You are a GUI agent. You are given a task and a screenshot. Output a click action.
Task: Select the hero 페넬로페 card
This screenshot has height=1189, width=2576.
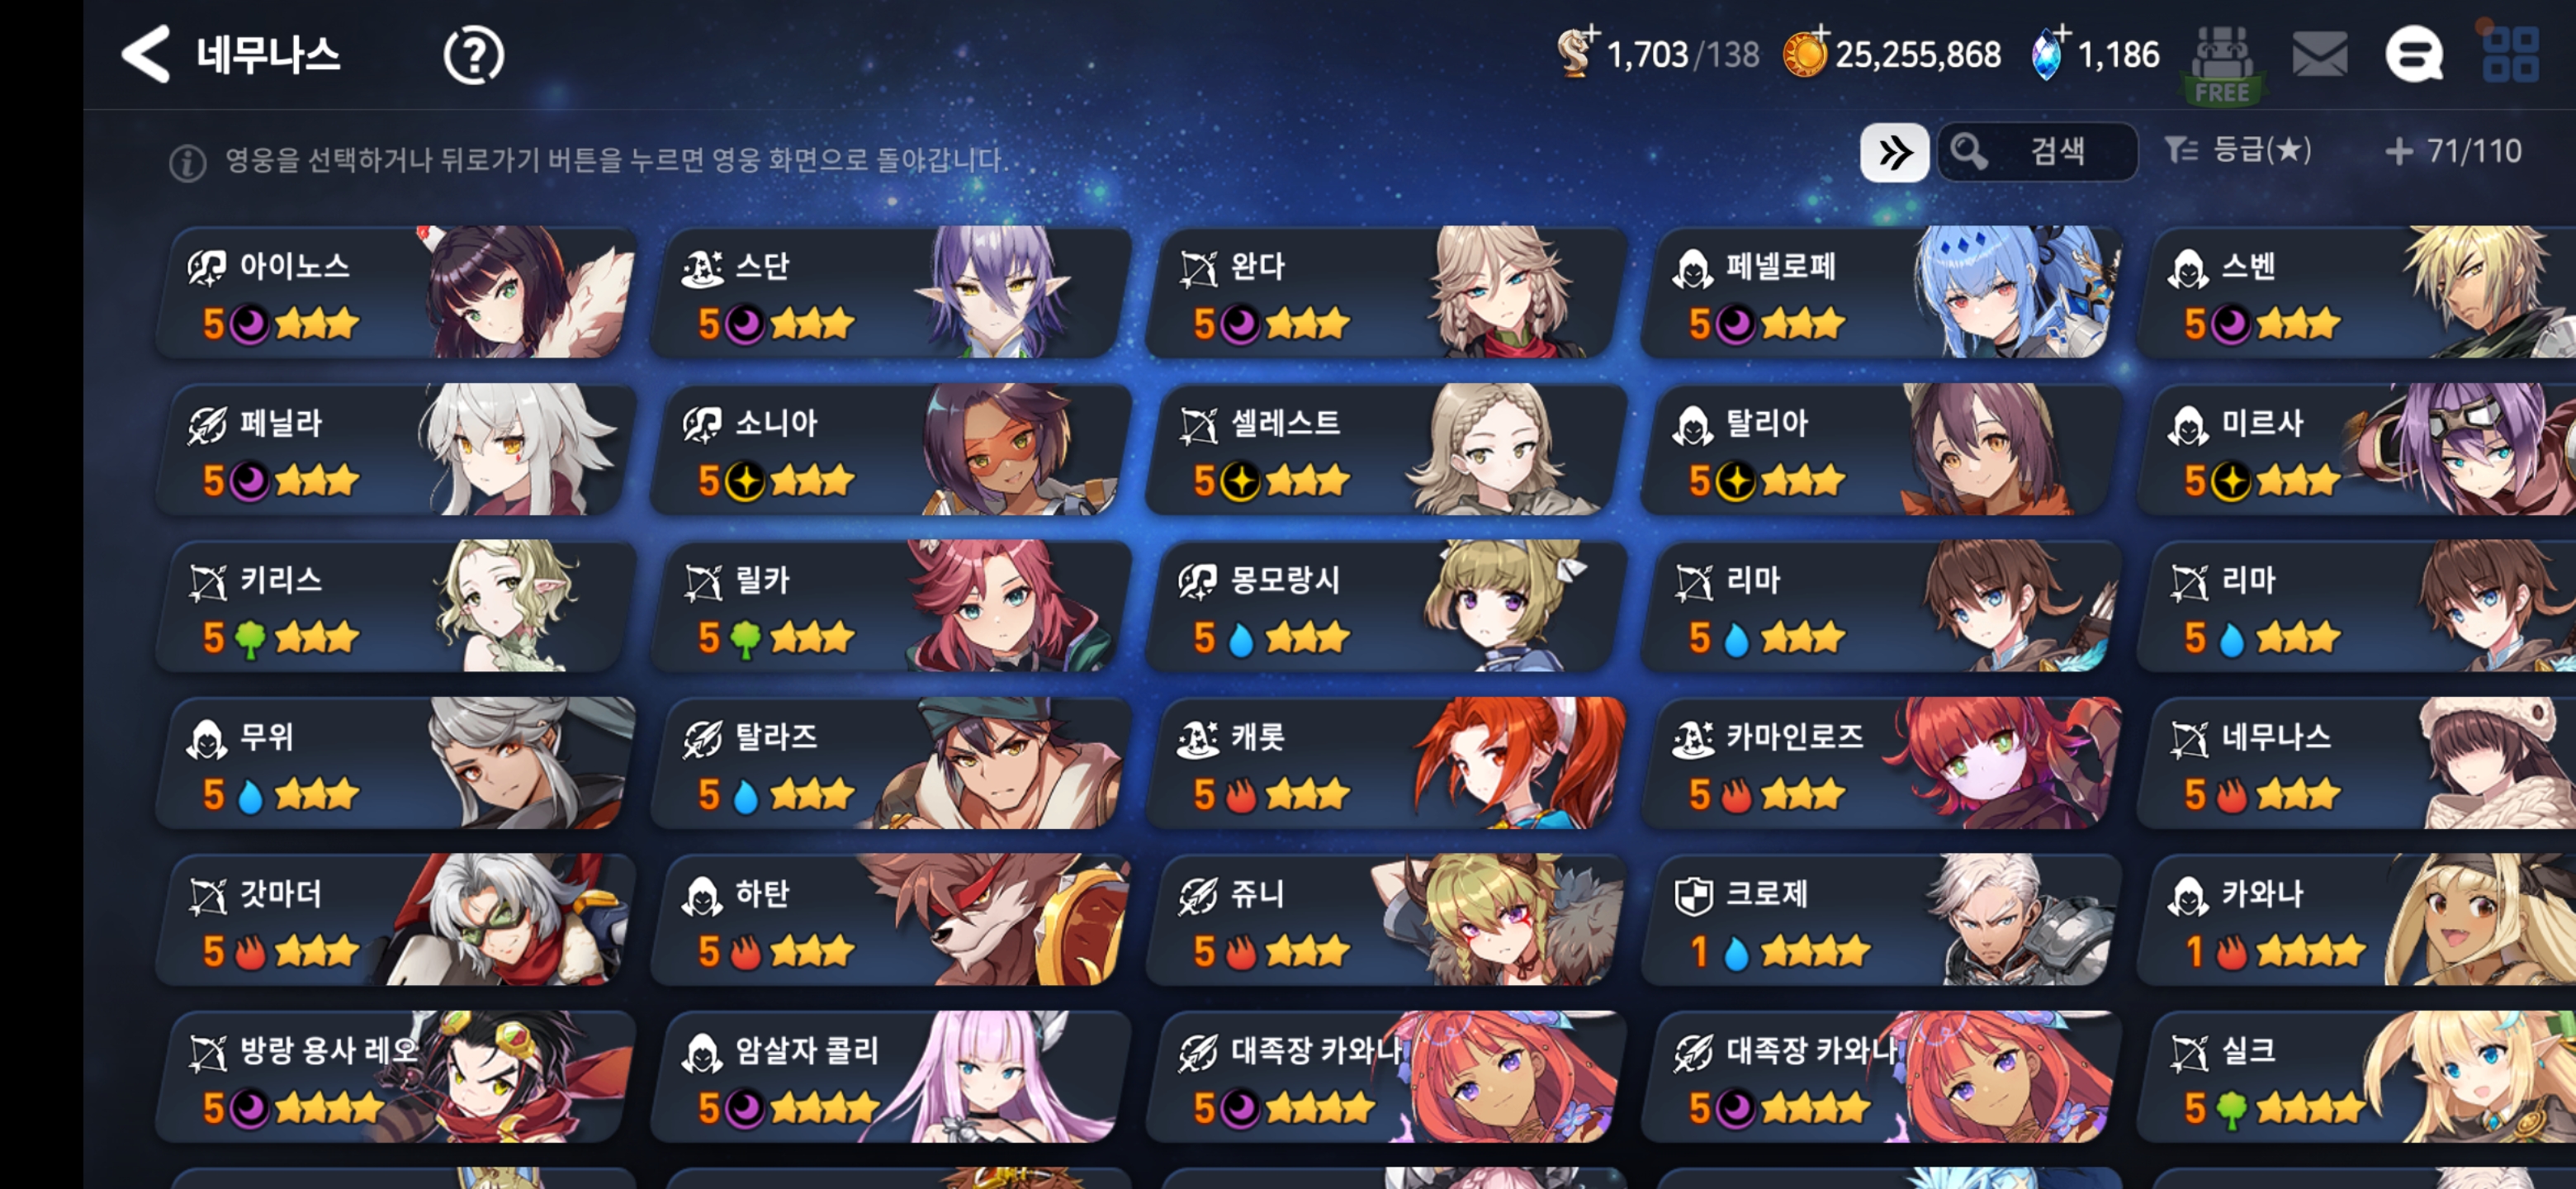1883,292
